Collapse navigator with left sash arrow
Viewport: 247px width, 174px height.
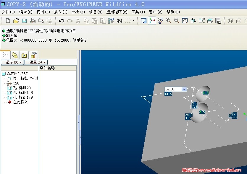[79, 123]
